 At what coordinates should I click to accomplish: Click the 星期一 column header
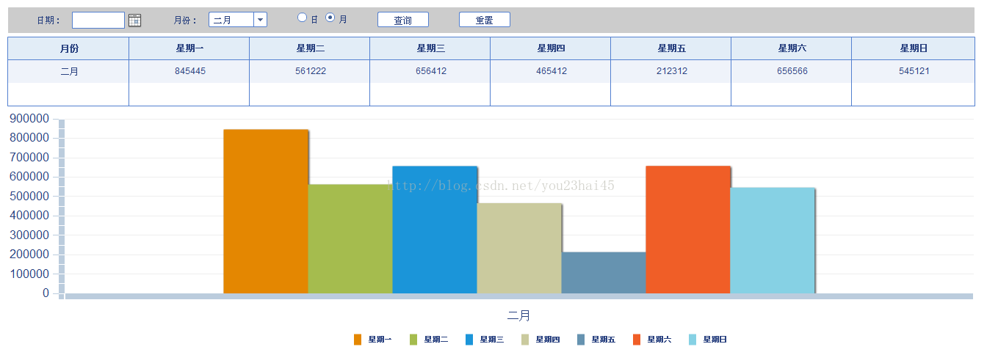click(189, 48)
